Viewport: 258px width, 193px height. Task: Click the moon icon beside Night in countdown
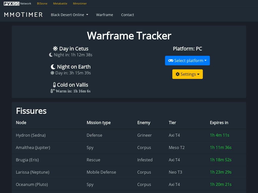coord(51,55)
